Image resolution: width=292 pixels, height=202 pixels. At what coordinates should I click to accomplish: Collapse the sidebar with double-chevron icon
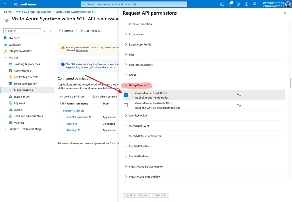(x=51, y=31)
